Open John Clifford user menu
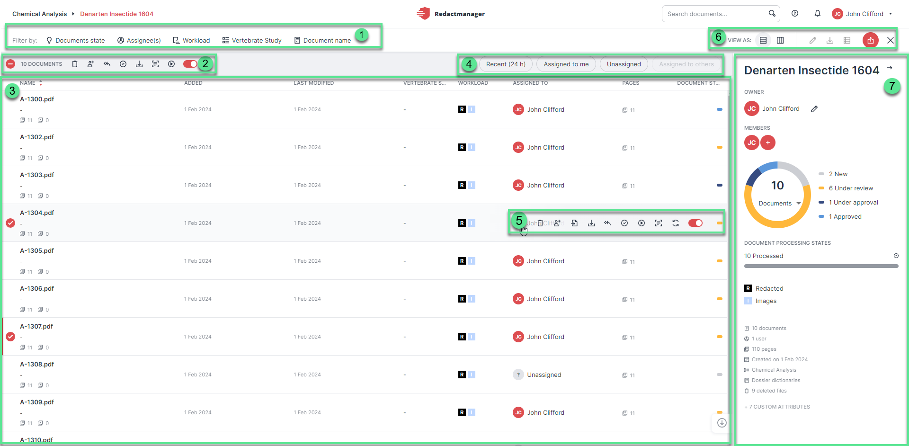Viewport: 909px width, 446px height. click(862, 14)
